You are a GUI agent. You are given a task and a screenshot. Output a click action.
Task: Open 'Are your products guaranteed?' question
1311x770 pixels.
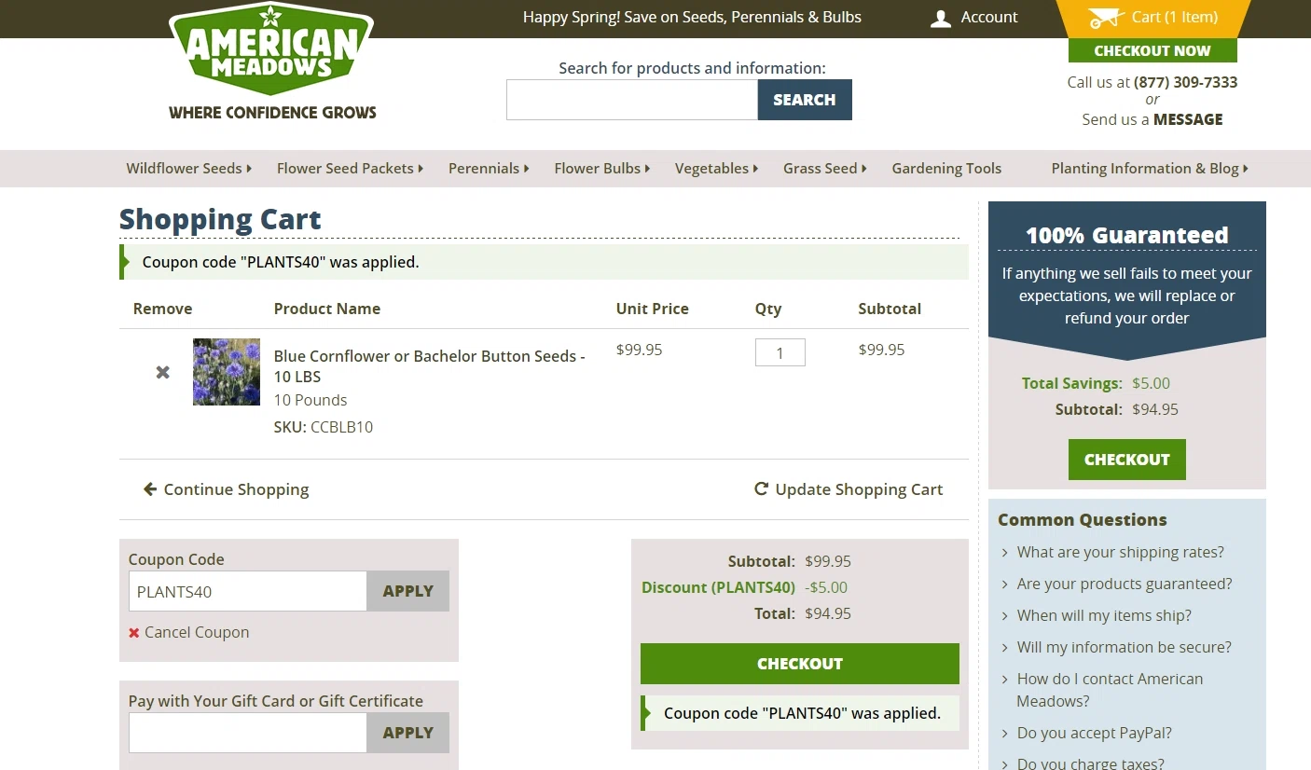(1125, 584)
